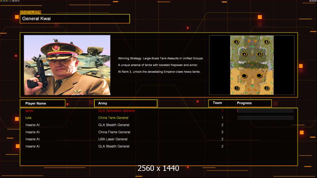The image size is (317, 178).
Task: Click the 'At Rank 3' Emperor tanks line
Action: pyautogui.click(x=159, y=71)
